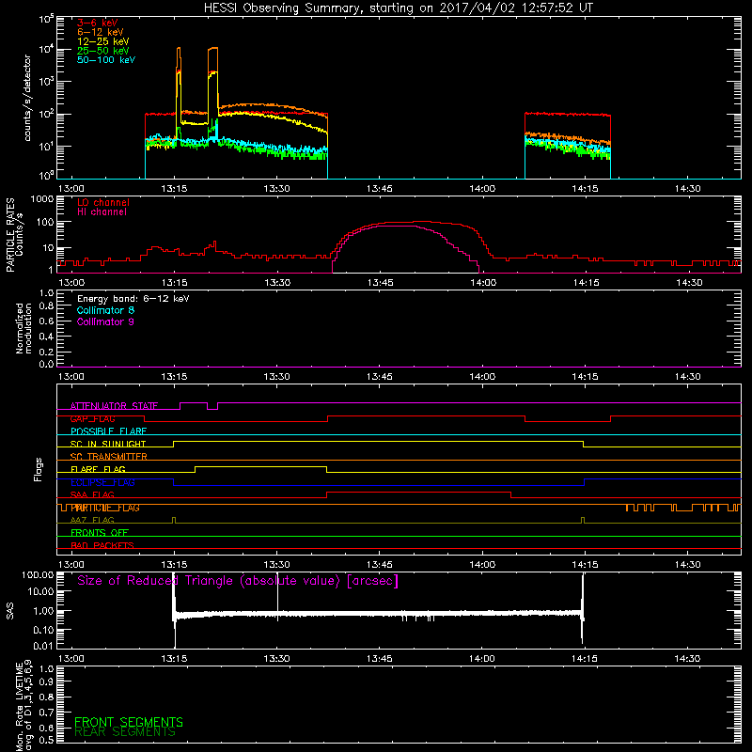Click the 'BAD_PACKETS' flag label
This screenshot has width=752, height=752.
[102, 545]
